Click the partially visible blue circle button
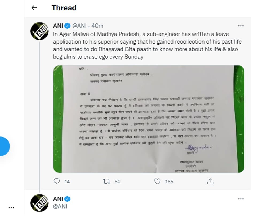 click(4, 146)
